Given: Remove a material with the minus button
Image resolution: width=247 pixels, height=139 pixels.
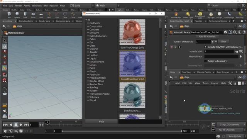Looking at the screenshot, I should [x=216, y=42].
